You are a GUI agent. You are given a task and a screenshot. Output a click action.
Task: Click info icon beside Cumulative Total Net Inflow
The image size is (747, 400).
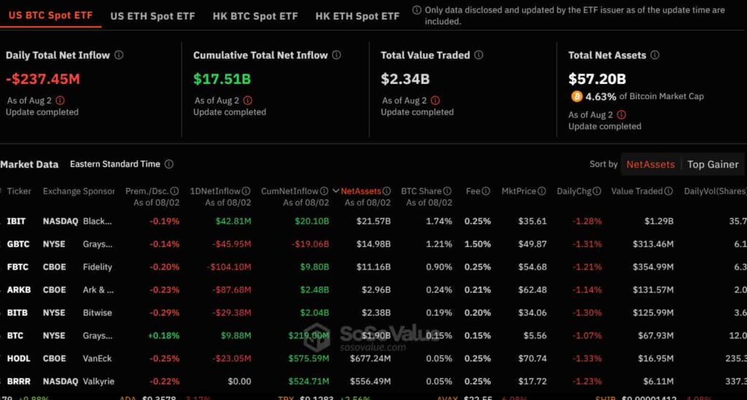pyautogui.click(x=336, y=55)
